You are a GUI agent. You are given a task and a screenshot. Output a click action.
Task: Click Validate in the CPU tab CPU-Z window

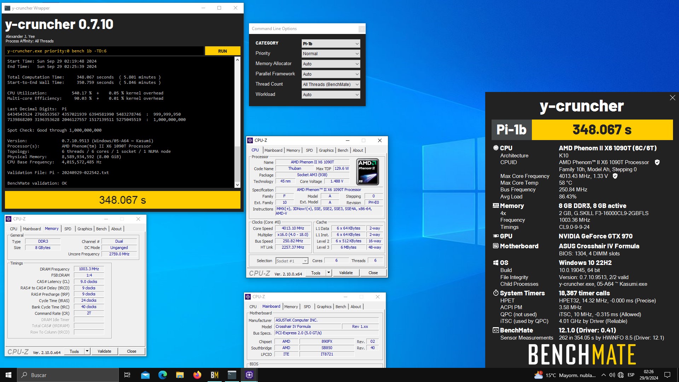[346, 273]
